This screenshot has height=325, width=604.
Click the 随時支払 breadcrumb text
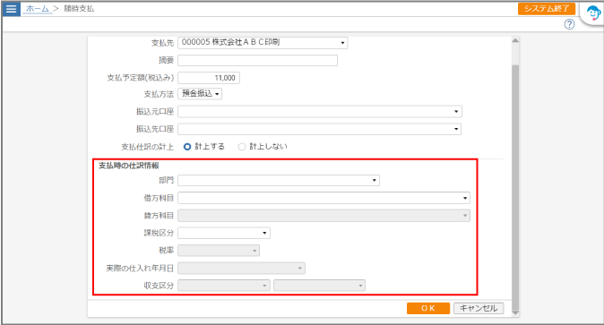[x=79, y=8]
